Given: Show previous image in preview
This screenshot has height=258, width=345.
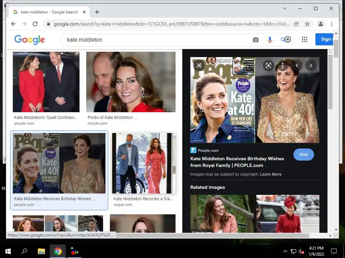Looking at the screenshot, I should 297,66.
